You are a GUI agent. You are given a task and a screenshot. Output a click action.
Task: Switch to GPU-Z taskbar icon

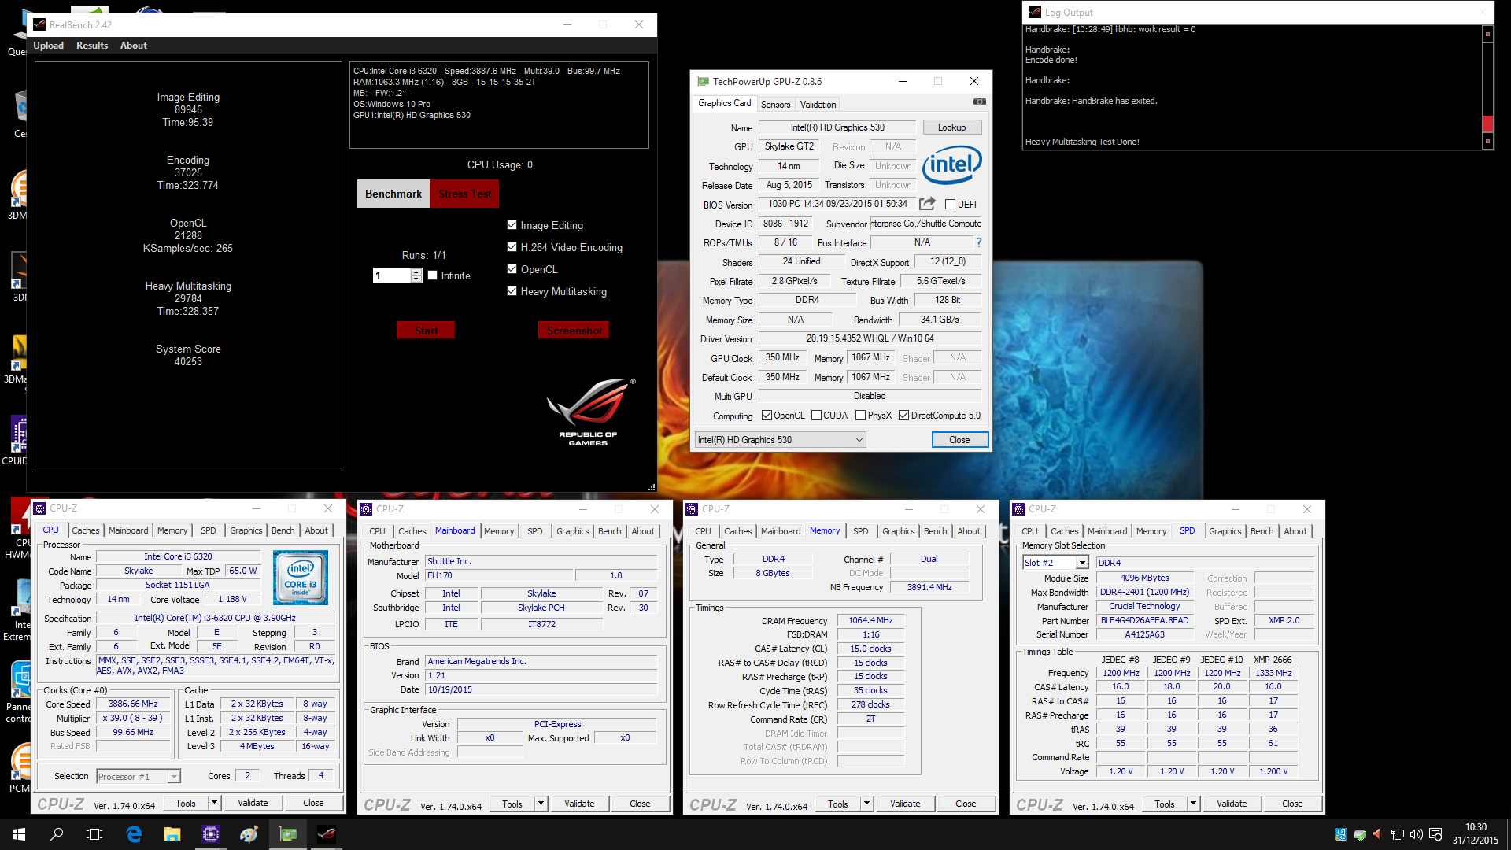[x=288, y=834]
